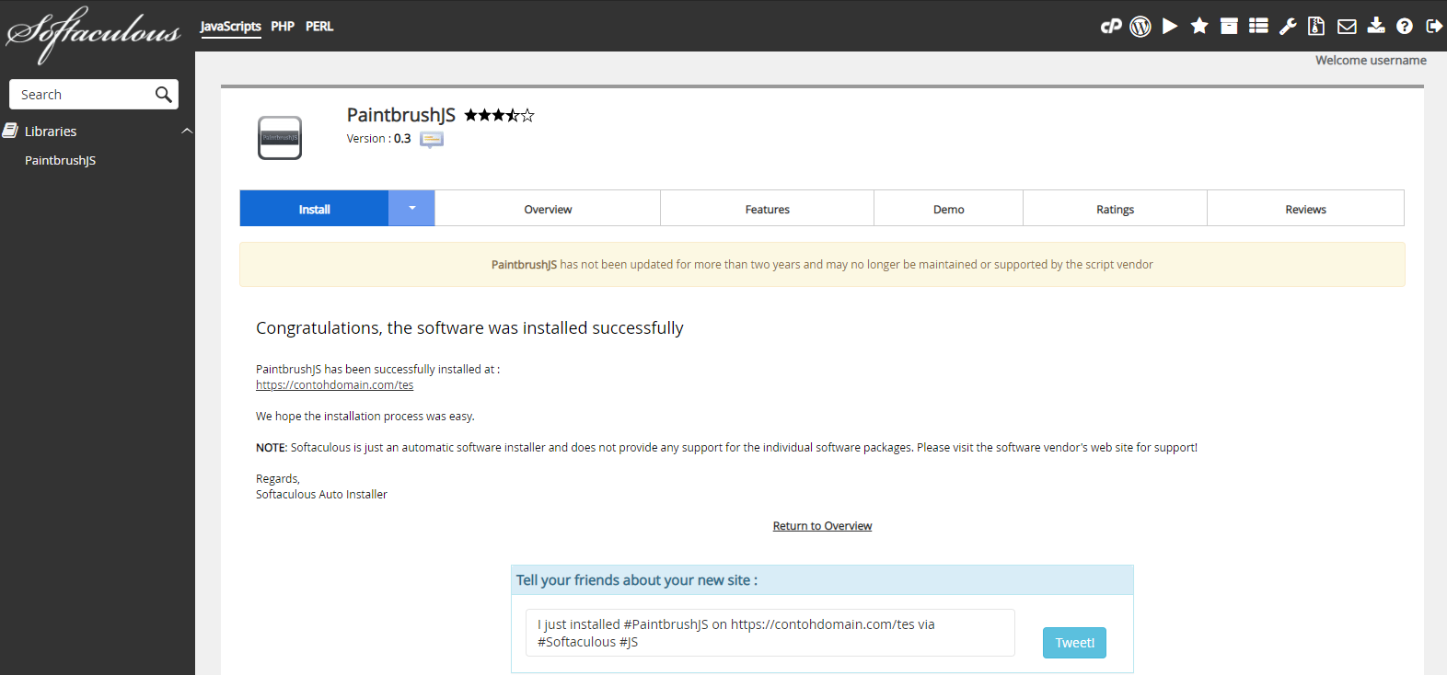Open the Install button dropdown arrow

411,209
